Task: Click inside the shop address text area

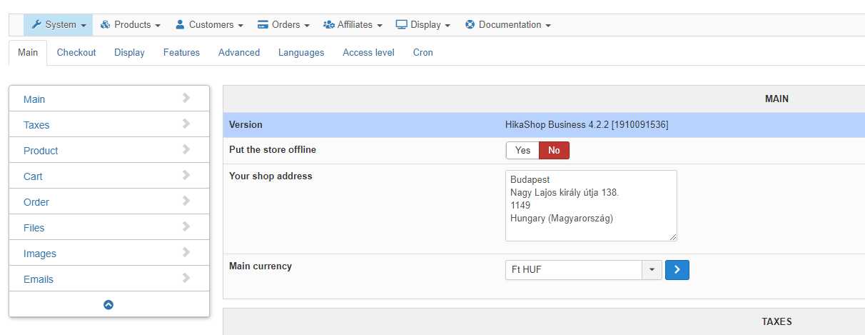Action: (x=591, y=206)
